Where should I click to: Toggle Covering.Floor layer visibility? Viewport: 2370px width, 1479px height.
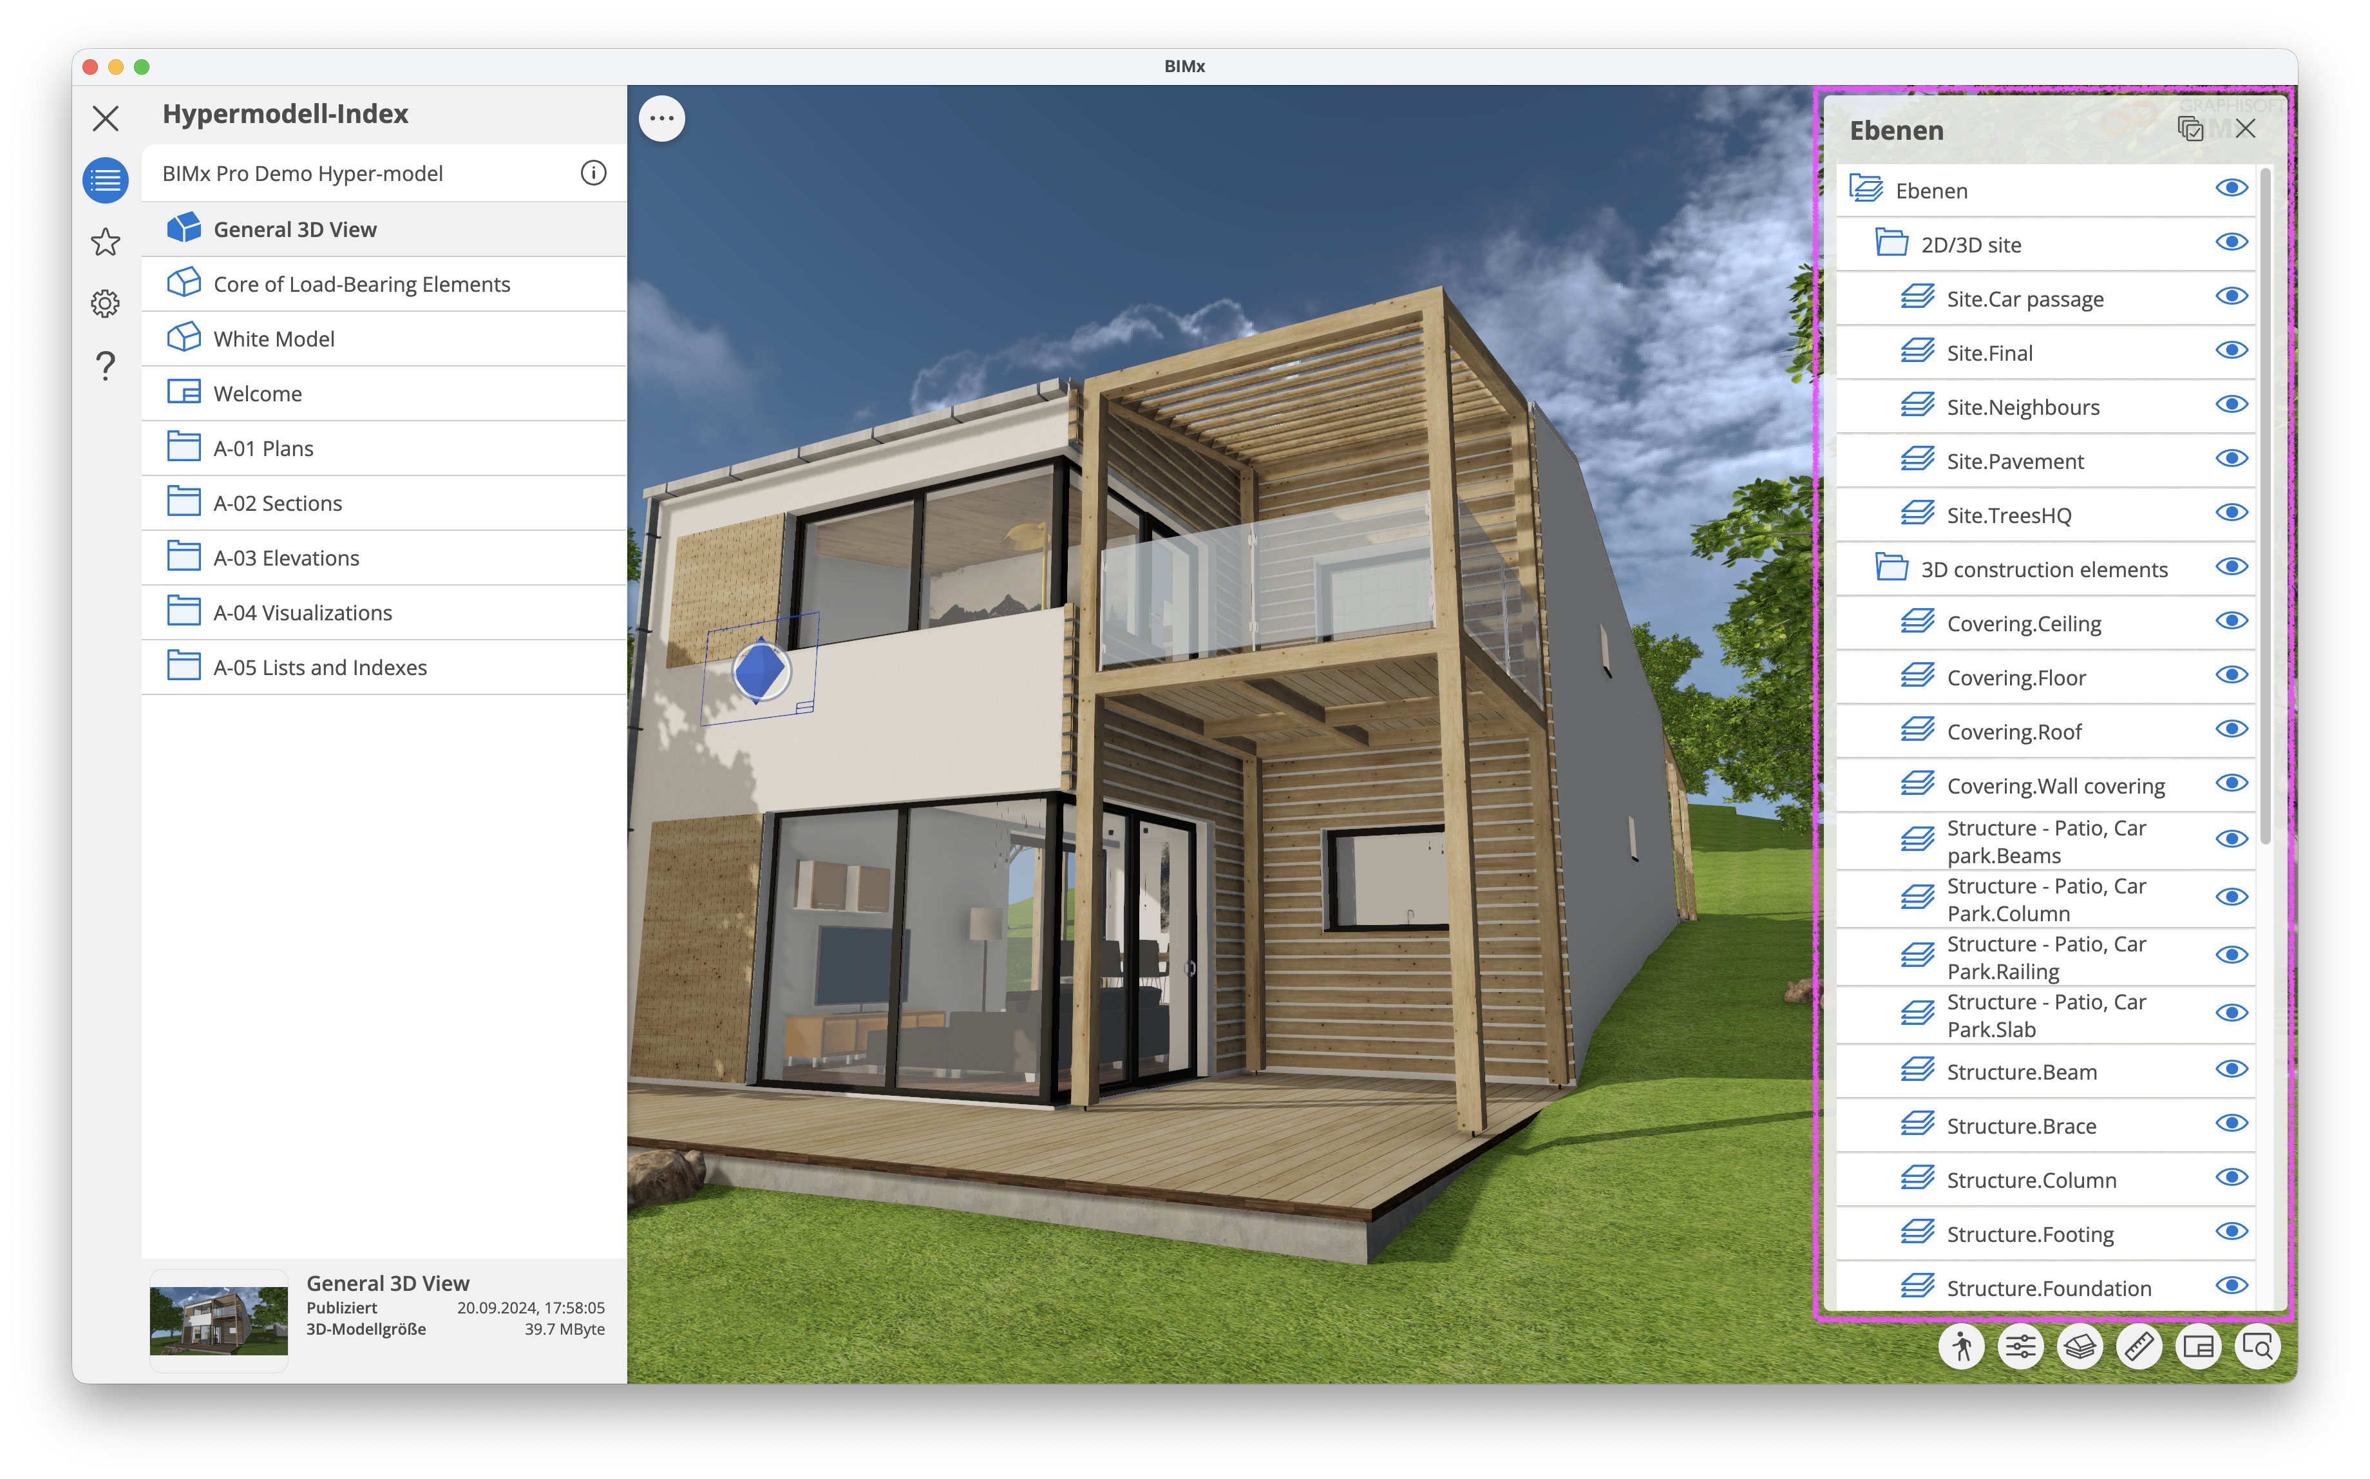pos(2231,676)
